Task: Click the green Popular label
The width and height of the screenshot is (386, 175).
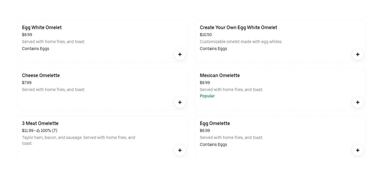Action: pyautogui.click(x=207, y=96)
